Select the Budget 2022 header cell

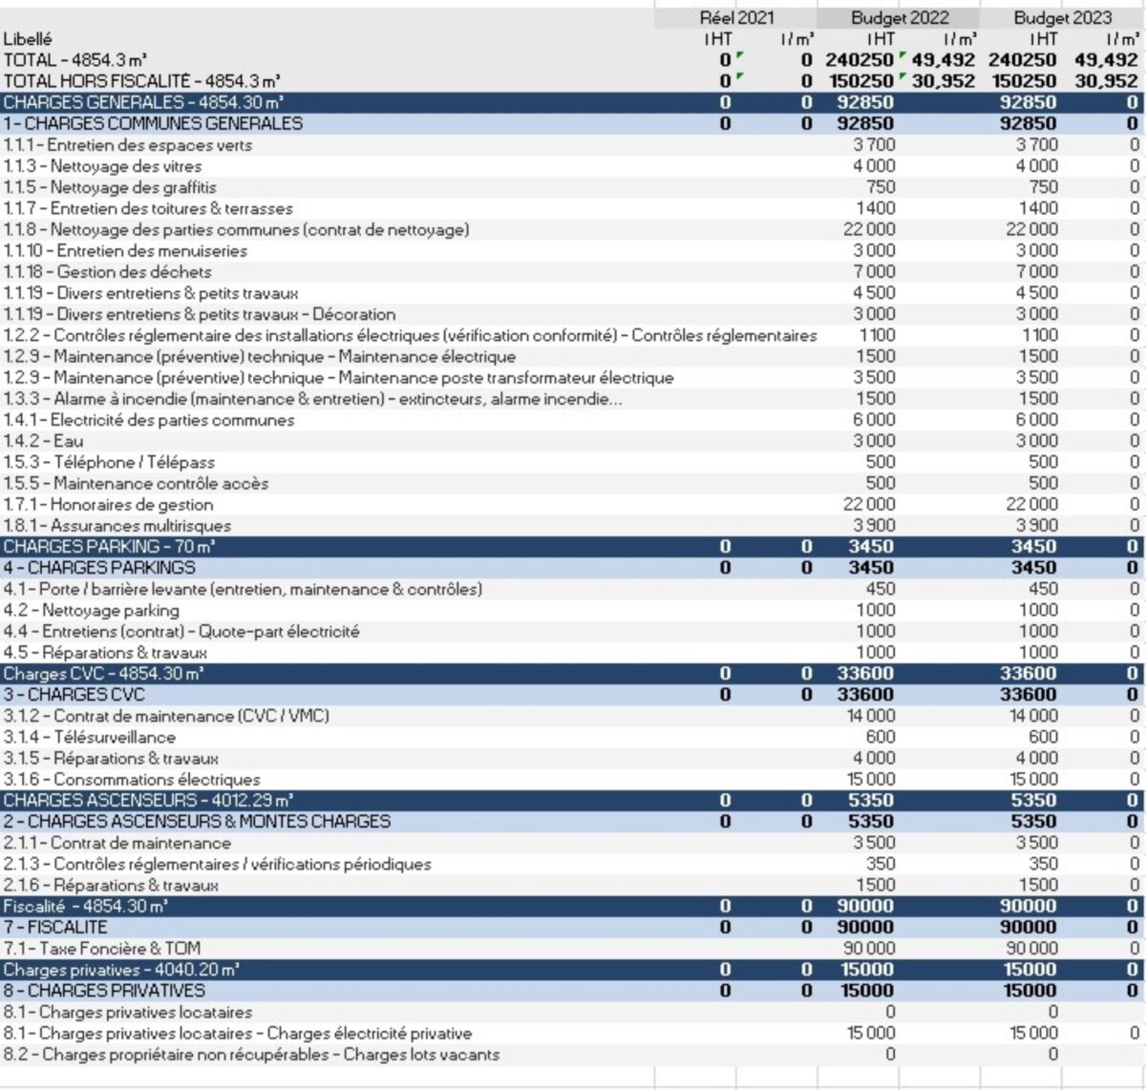(898, 17)
